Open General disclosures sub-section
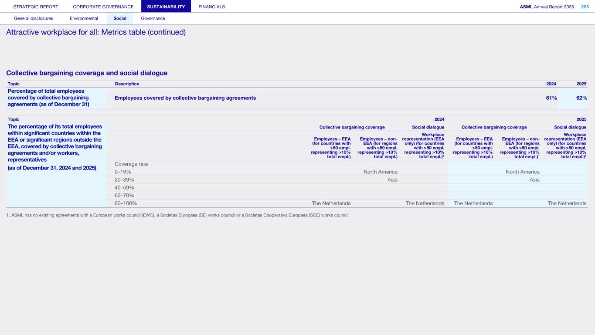Screen dimensions: 595x335 (x=34, y=18)
